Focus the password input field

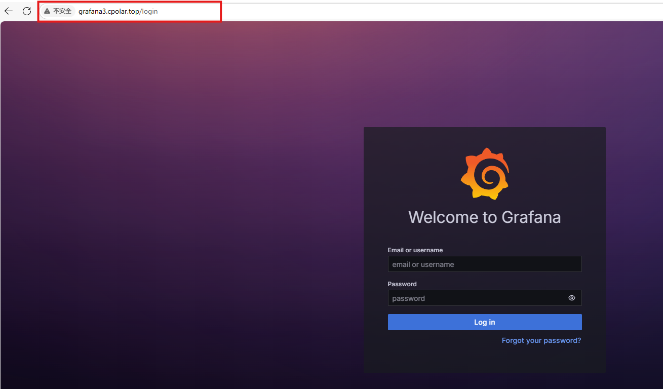(476, 298)
